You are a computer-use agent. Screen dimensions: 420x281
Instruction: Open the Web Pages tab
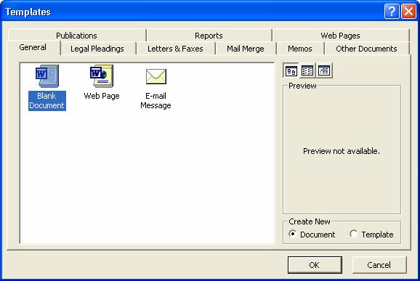click(340, 36)
